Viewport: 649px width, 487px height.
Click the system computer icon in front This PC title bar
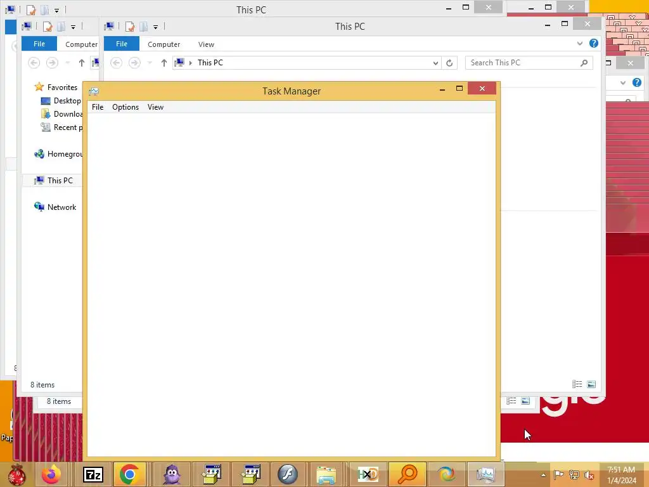[x=109, y=27]
